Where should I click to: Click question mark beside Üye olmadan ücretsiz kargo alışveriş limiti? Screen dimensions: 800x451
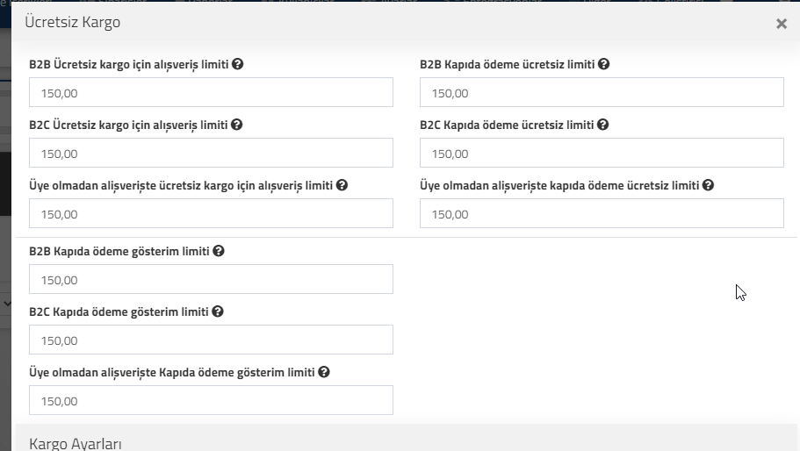click(x=342, y=185)
